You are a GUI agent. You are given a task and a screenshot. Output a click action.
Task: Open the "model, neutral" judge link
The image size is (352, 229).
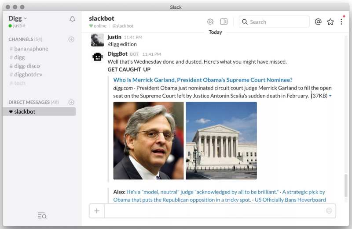tap(202, 192)
